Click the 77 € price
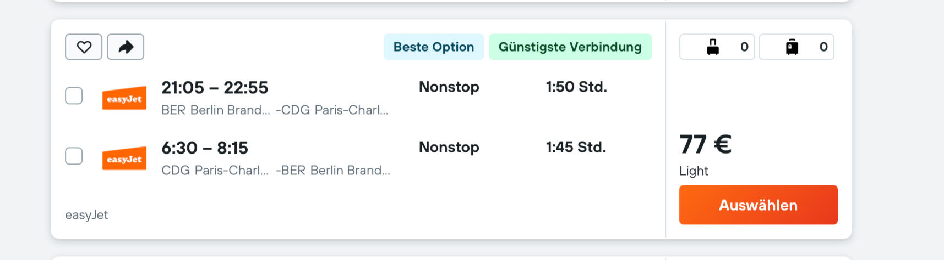This screenshot has height=260, width=944. click(x=705, y=145)
